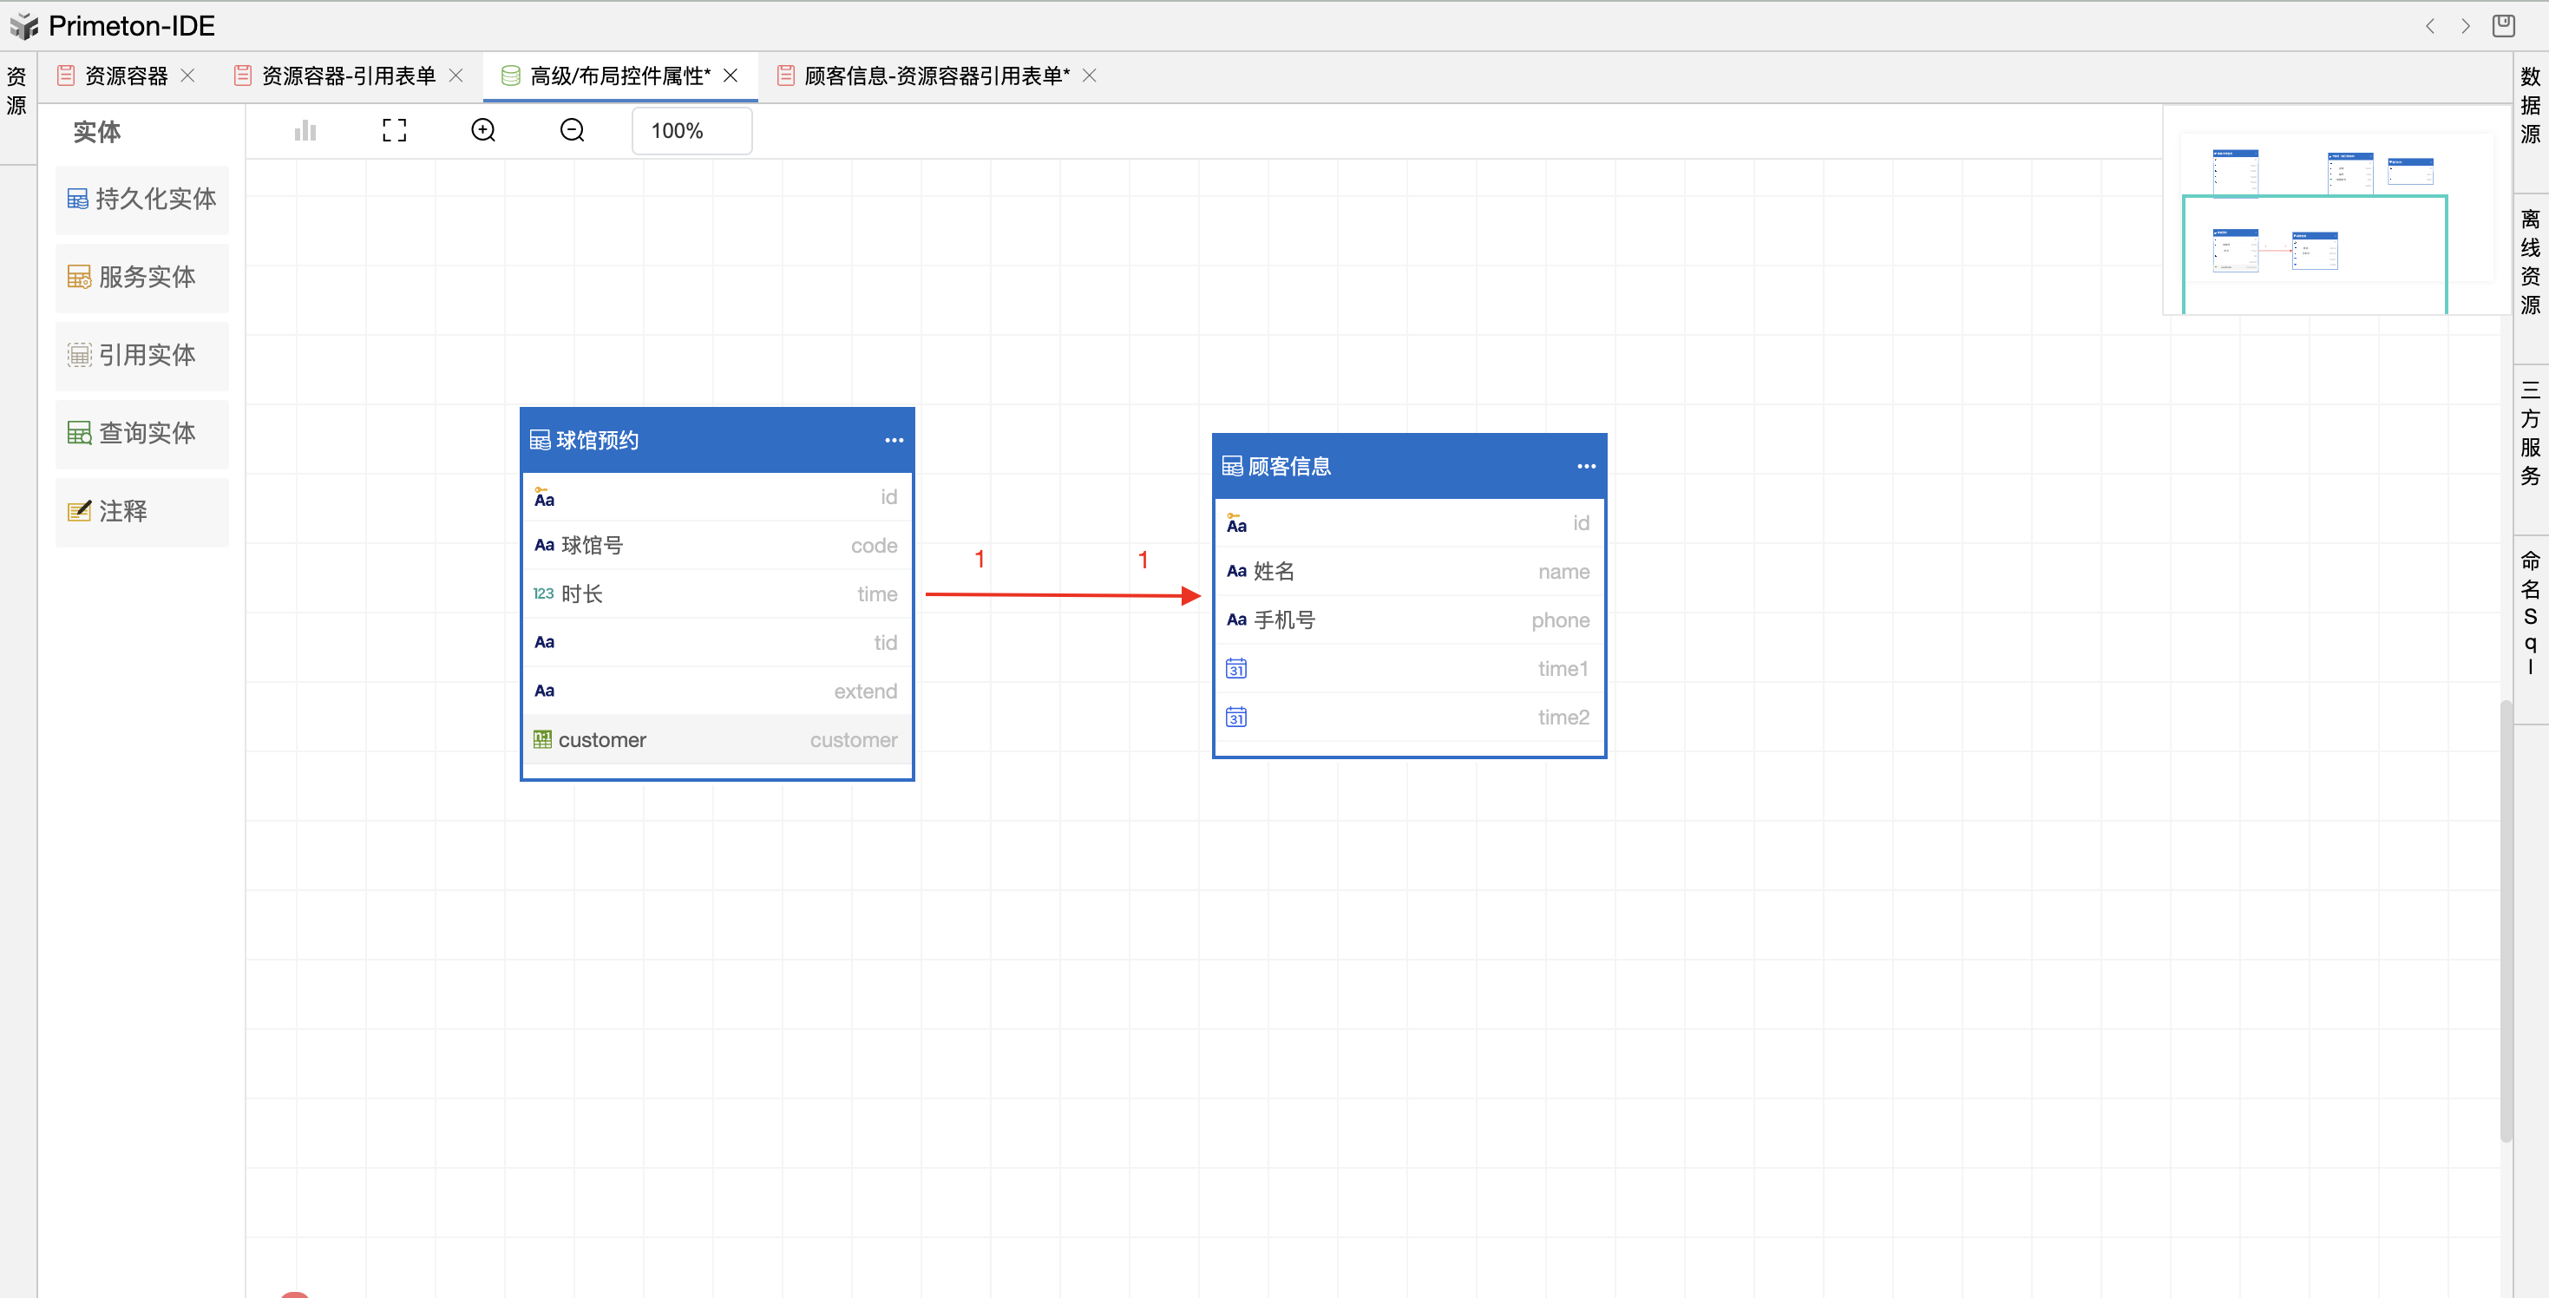The image size is (2549, 1298).
Task: Open the 顾客信息 entity more options
Action: point(1585,466)
